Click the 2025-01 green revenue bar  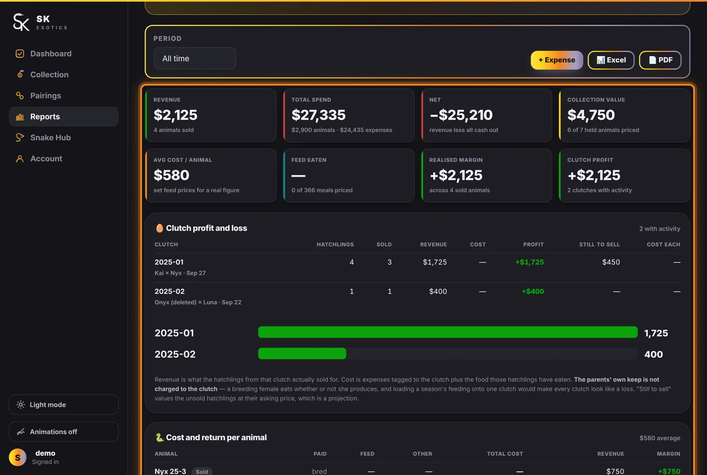[x=448, y=332]
